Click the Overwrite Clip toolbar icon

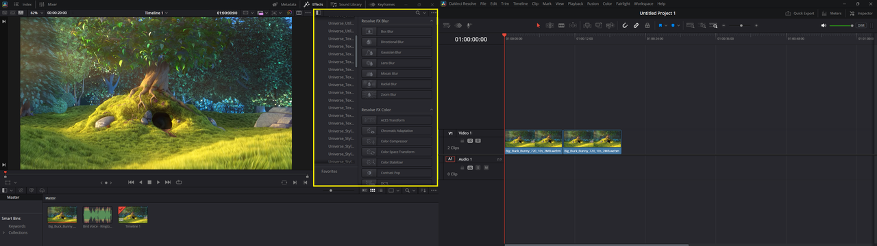(598, 25)
